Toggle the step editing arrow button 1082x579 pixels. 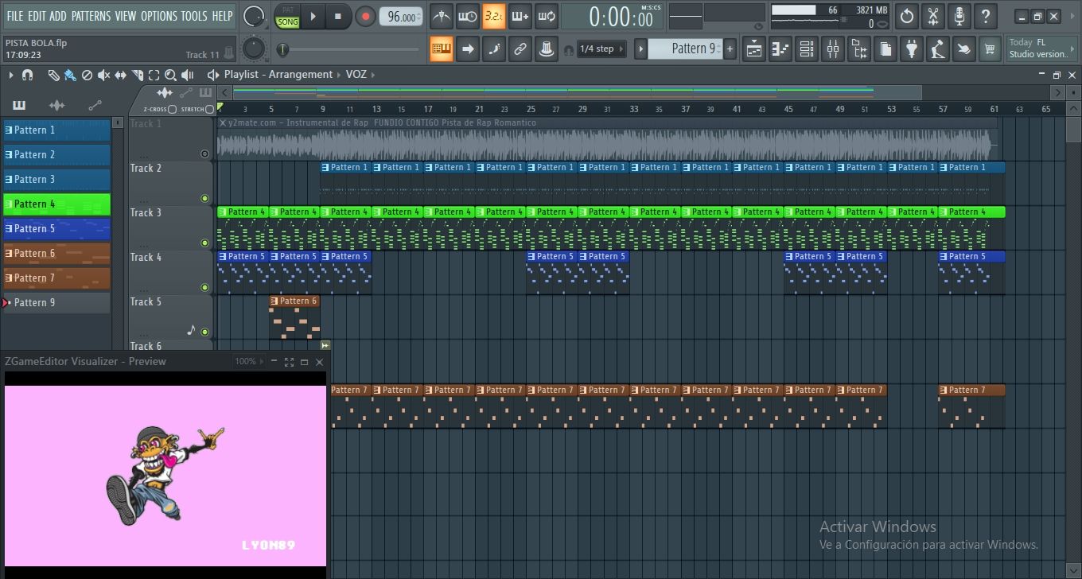tap(468, 49)
